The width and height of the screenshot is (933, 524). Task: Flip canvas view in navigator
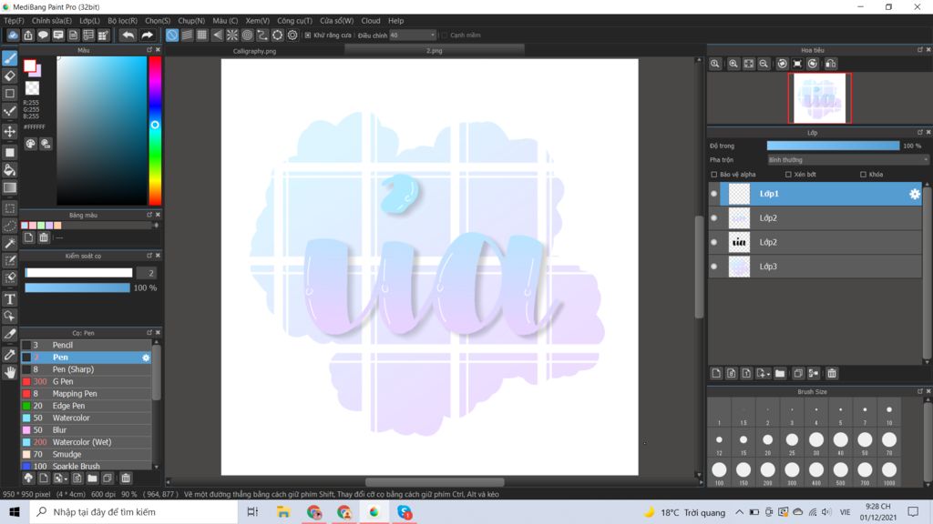831,64
